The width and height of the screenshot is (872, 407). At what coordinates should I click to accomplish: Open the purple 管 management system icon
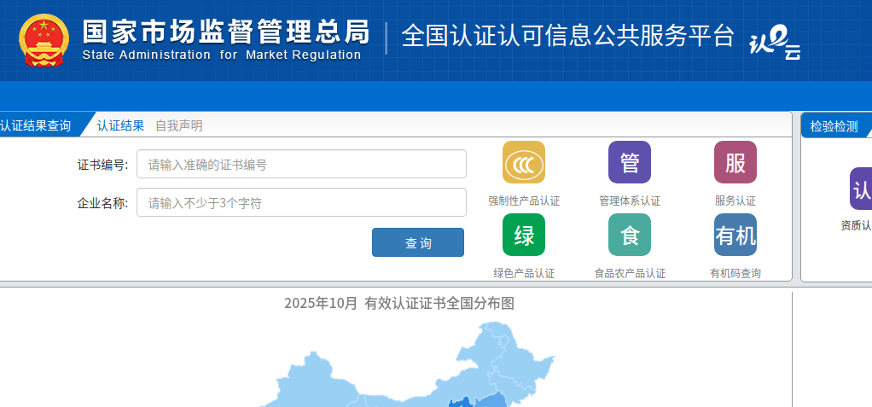point(629,163)
